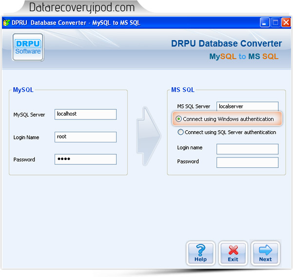The width and height of the screenshot is (293, 277).
Task: Click the MS SQL Server label
Action: pyautogui.click(x=194, y=106)
